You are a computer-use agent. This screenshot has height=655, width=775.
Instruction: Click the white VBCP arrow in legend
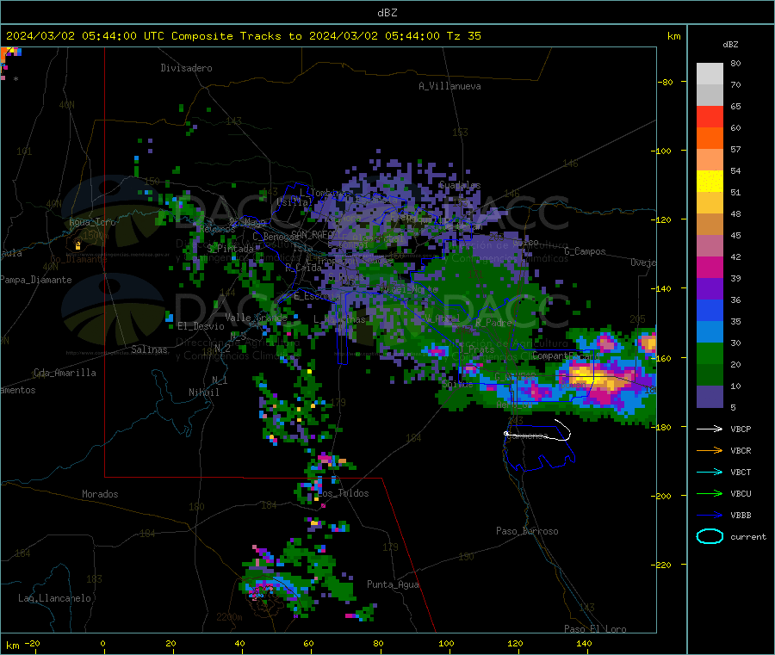(710, 429)
